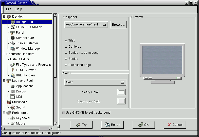Select the Centered wallpaper radio option
This screenshot has height=137, width=199.
tap(66, 47)
